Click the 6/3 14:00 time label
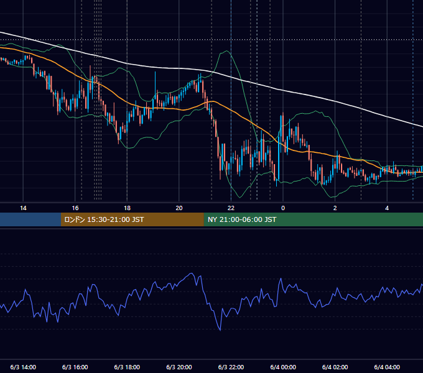Viewport: 423px width, 373px height. coord(23,367)
